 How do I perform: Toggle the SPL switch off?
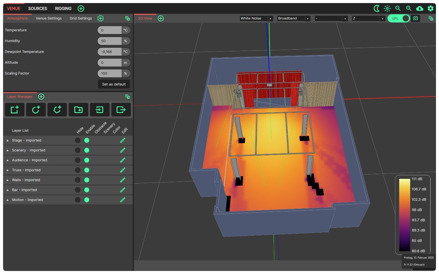coord(399,18)
